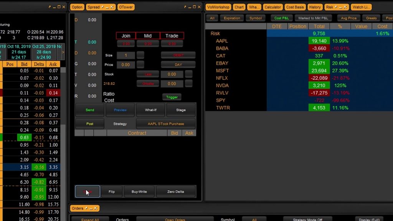Close the Orders tab
Viewport: 393px width, 221px height.
(96, 208)
